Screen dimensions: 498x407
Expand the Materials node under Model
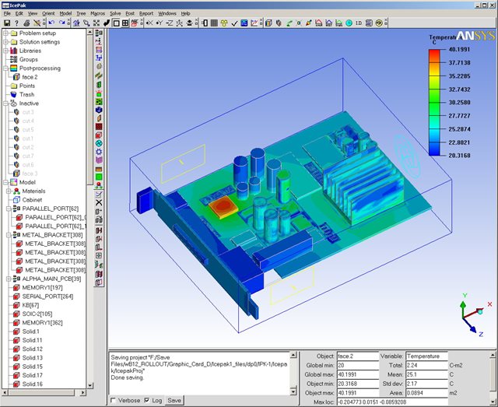coord(9,191)
